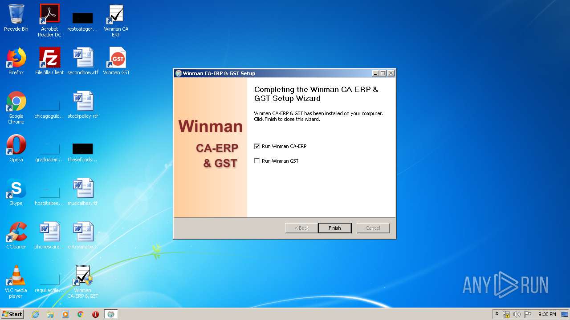Open Chrome from the taskbar

coord(81,314)
